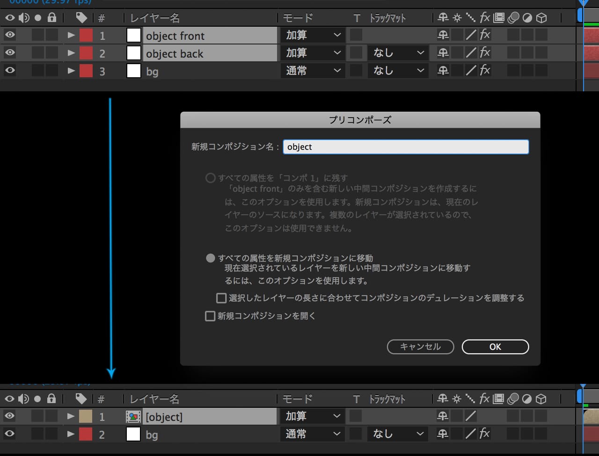Image resolution: width=599 pixels, height=456 pixels.
Task: Open blend mode dropdown for object front
Action: [312, 35]
